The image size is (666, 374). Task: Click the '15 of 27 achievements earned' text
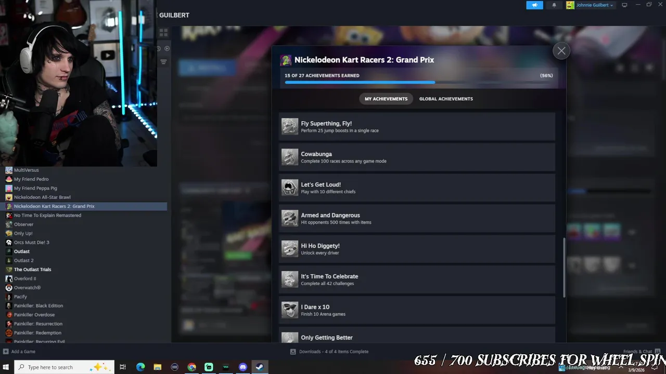[x=322, y=76]
